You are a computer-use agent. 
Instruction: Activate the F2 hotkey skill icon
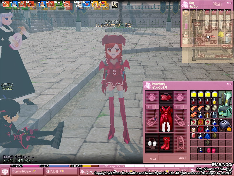click(14, 4)
